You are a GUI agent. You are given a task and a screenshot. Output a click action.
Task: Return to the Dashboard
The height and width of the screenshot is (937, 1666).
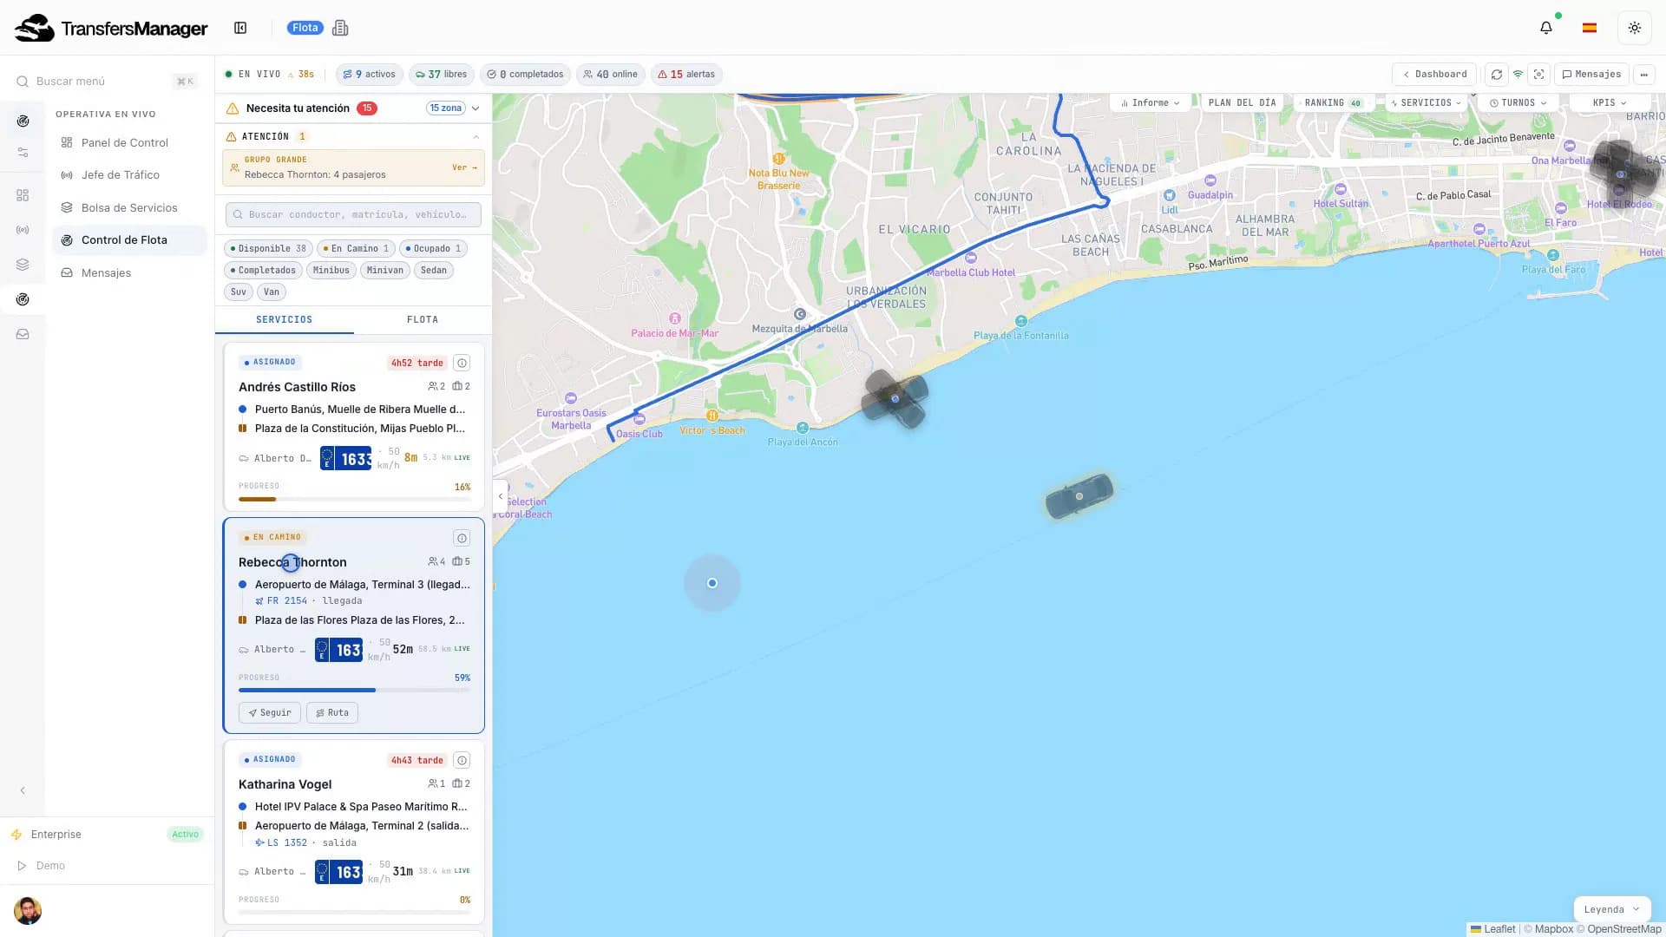coord(1433,75)
